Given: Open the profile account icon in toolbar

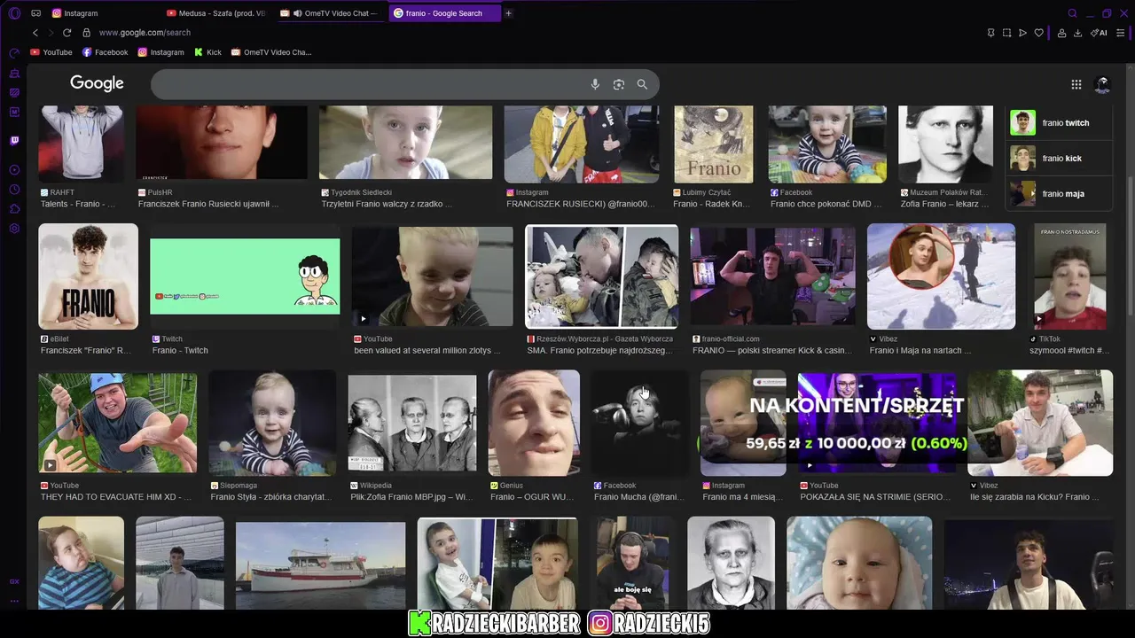Looking at the screenshot, I should point(1061,33).
